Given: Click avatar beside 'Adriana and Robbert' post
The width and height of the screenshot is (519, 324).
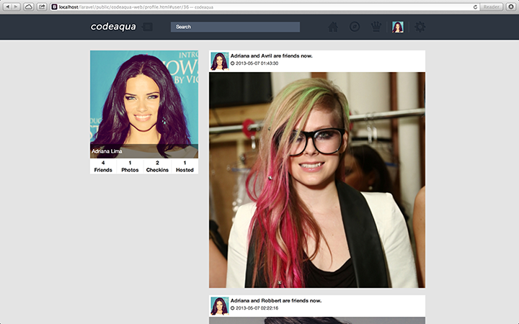Looking at the screenshot, I should pyautogui.click(x=219, y=305).
